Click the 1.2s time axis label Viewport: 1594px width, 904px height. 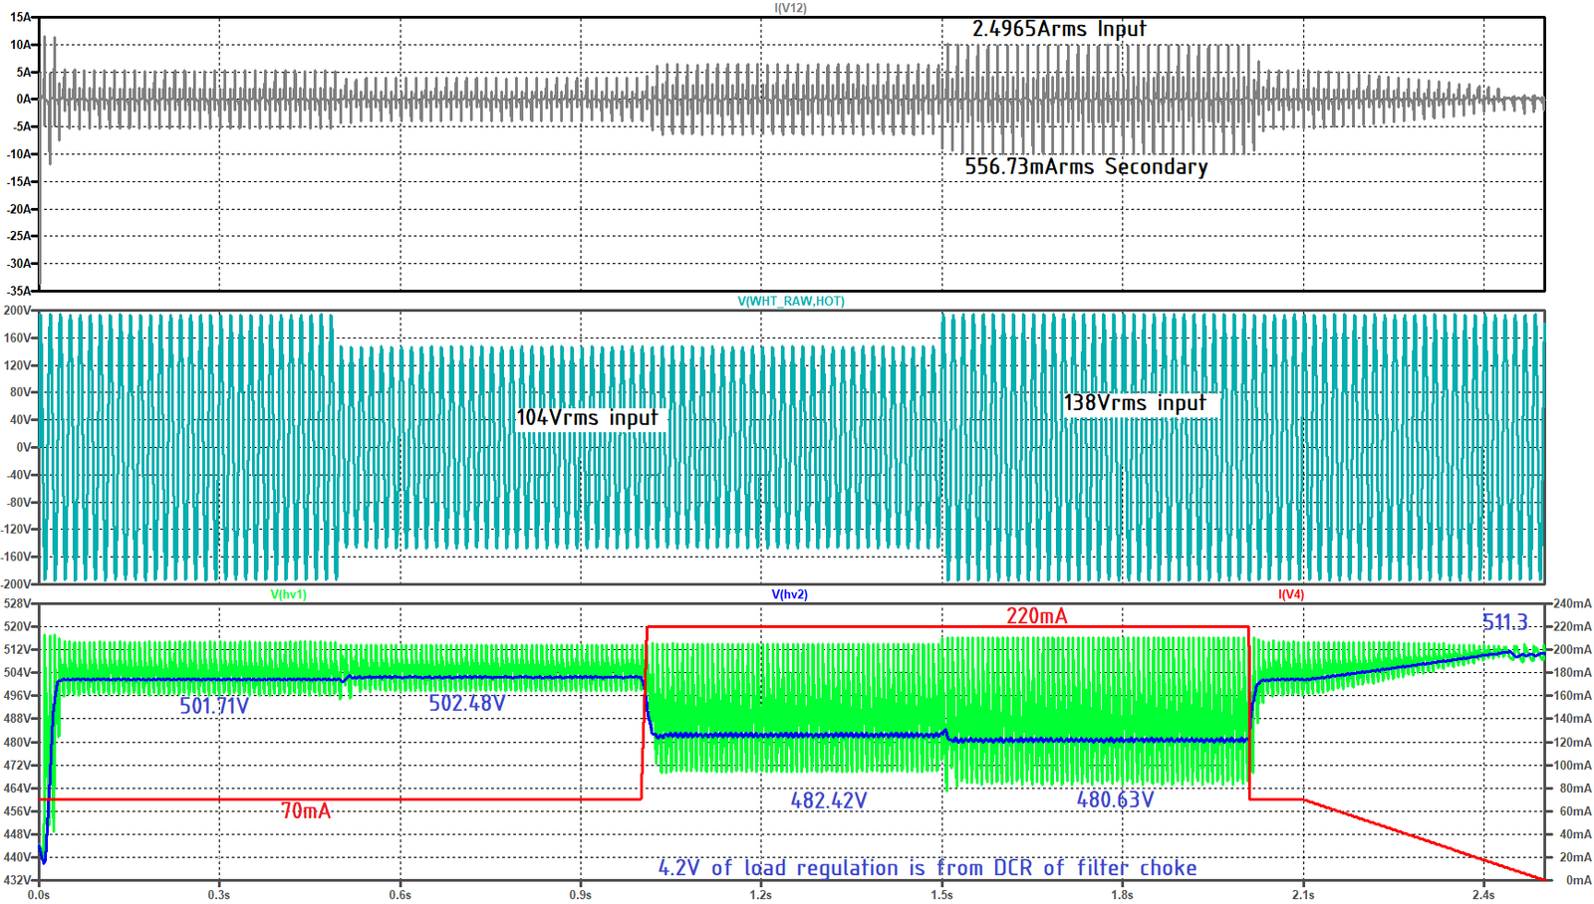tap(761, 895)
